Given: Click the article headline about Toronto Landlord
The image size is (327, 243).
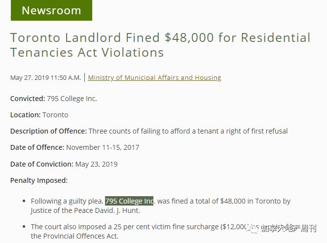Looking at the screenshot, I should 160,45.
